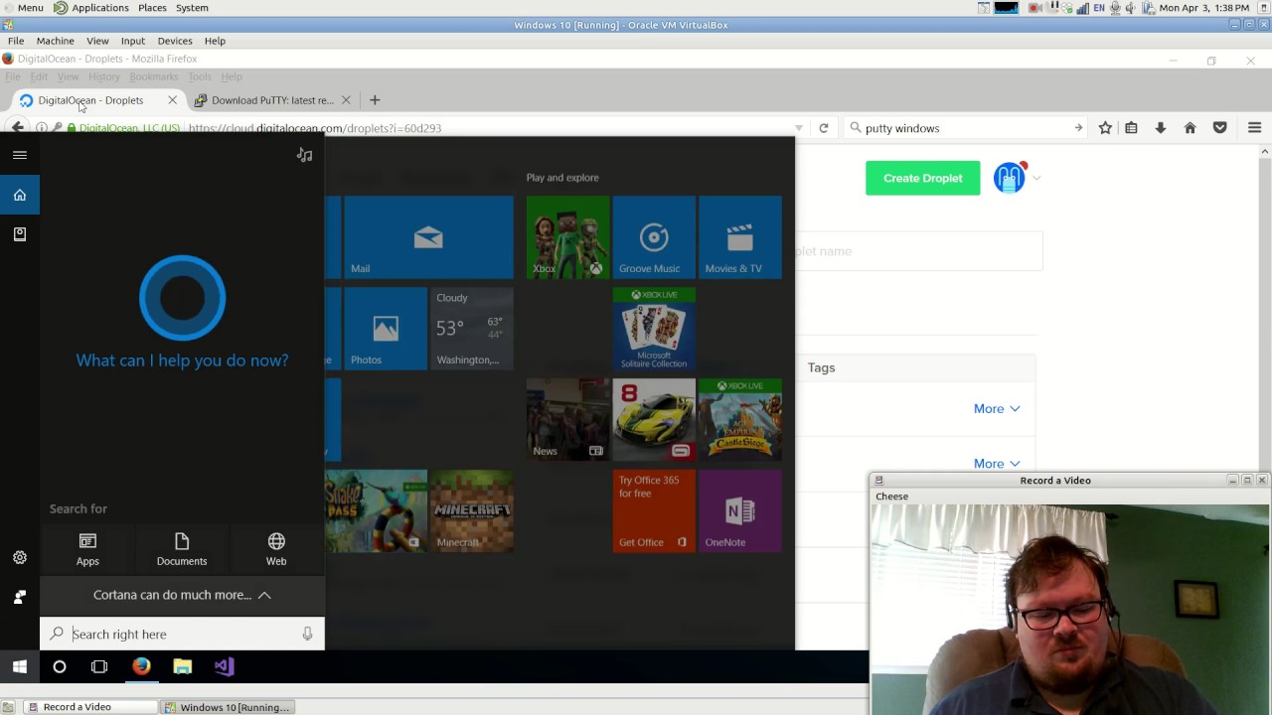Click the Cortana taskbar circle icon
1272x715 pixels.
[60, 667]
